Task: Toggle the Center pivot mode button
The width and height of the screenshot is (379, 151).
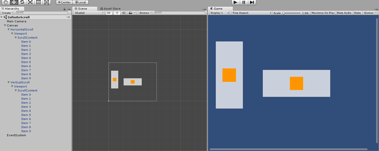Action: tap(64, 2)
